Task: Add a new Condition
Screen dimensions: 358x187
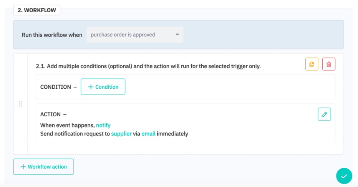Action: point(103,87)
